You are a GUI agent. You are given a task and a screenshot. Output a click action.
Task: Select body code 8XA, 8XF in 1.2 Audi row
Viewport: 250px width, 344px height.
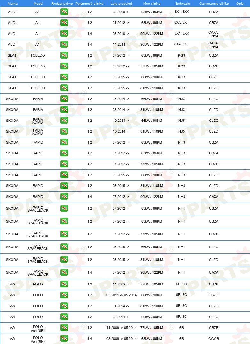(x=182, y=22)
